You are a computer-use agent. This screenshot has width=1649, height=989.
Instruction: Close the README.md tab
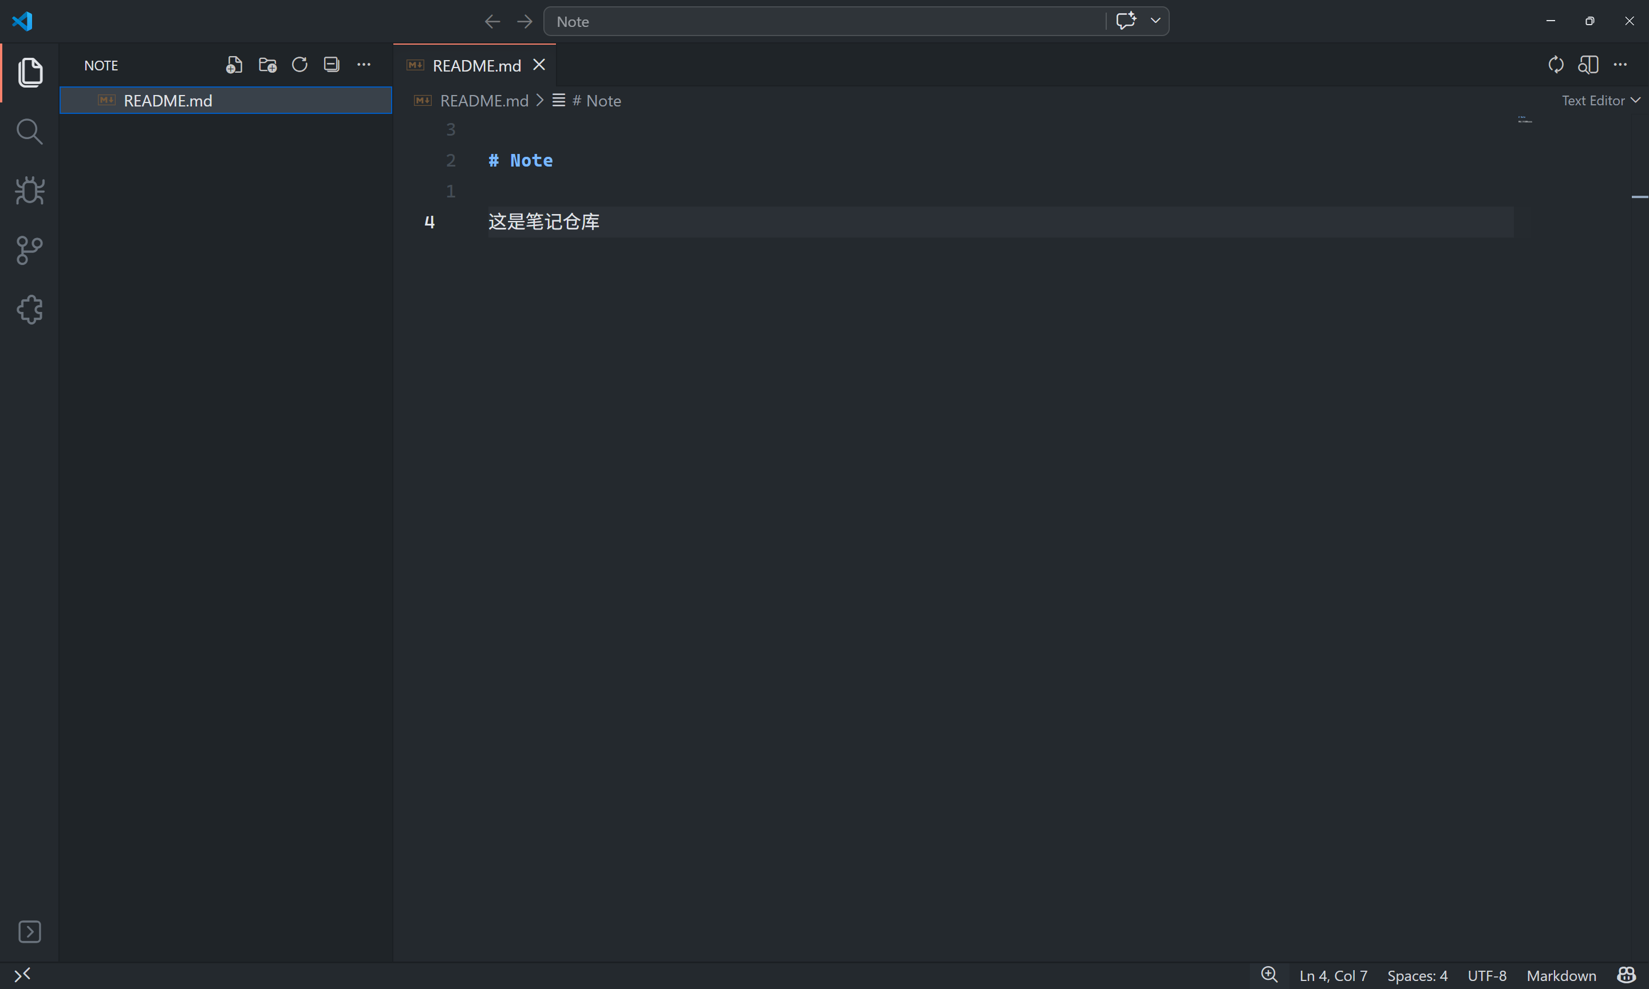[539, 65]
